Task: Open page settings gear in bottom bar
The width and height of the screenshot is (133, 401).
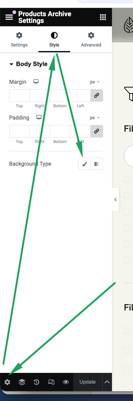Action: (x=7, y=382)
